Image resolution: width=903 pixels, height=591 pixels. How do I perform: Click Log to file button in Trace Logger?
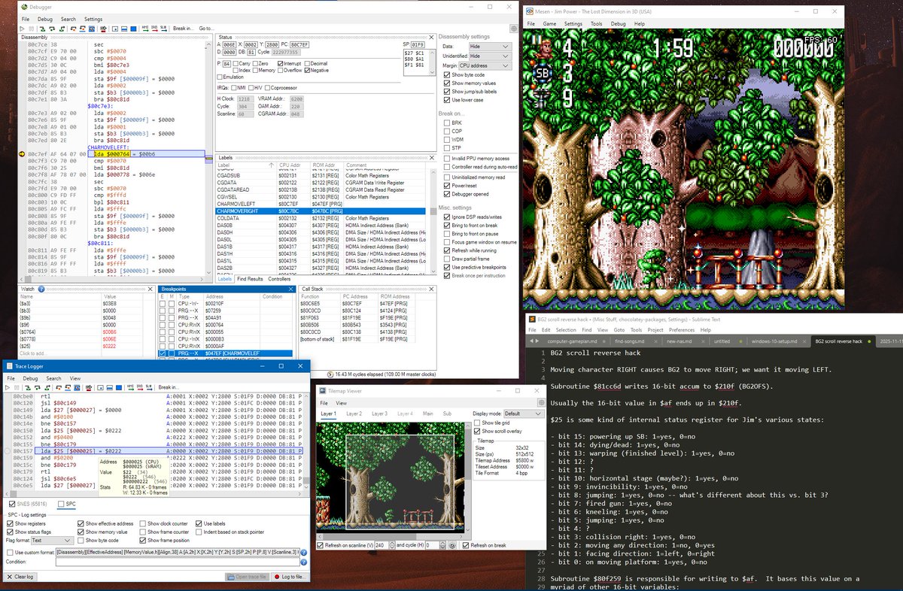(x=288, y=577)
